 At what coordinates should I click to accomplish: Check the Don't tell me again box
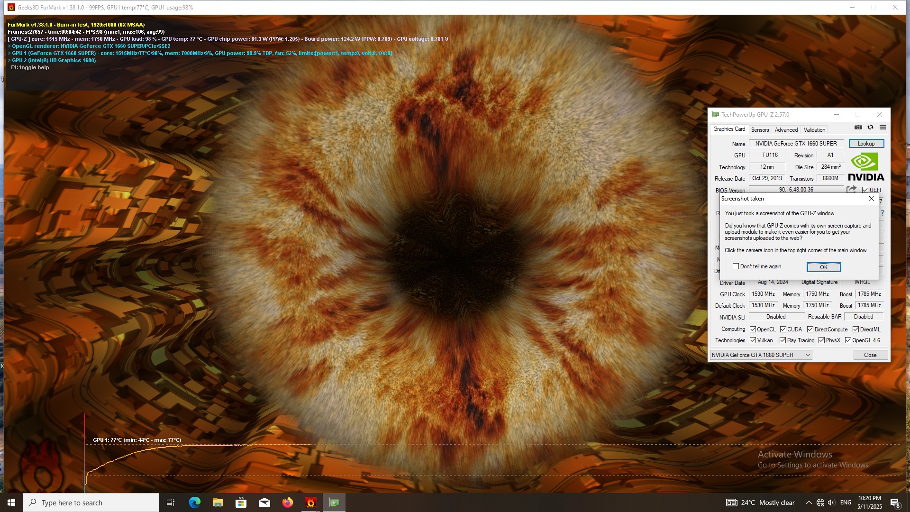pos(736,266)
